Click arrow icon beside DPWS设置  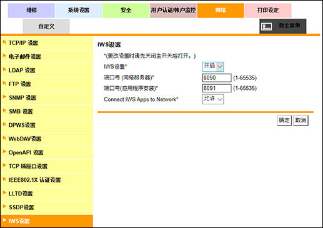4,124
